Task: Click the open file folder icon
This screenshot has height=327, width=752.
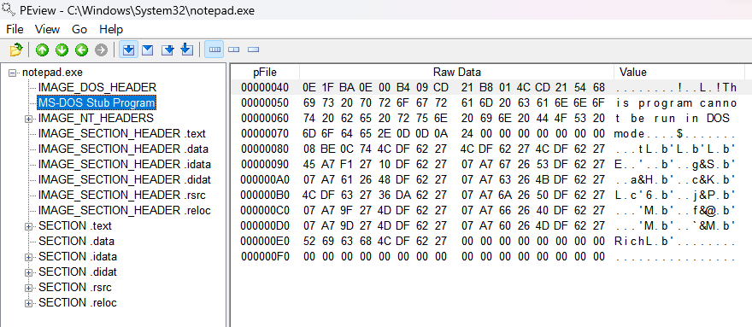Action: (x=16, y=50)
